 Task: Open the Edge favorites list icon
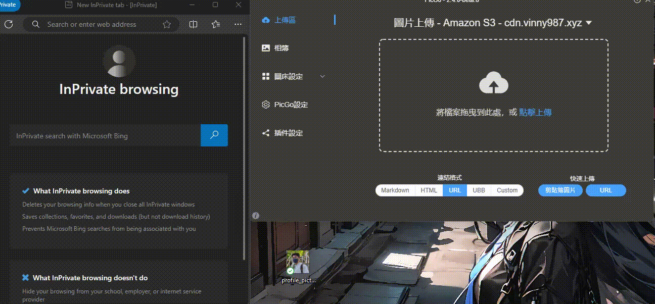point(216,24)
